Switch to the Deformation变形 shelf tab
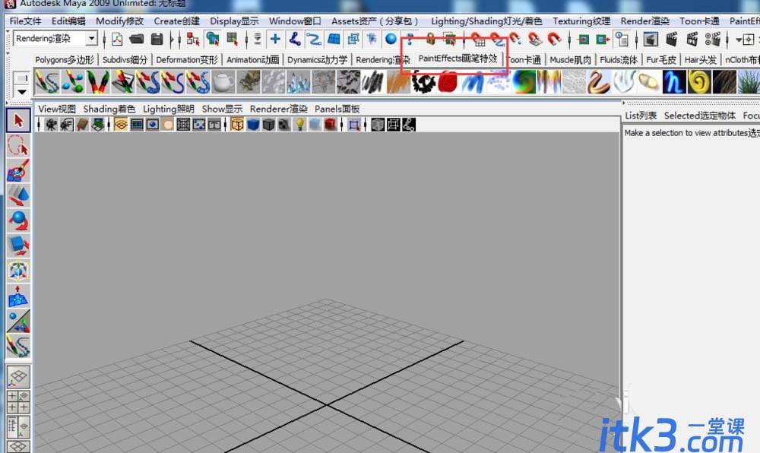 coord(187,59)
